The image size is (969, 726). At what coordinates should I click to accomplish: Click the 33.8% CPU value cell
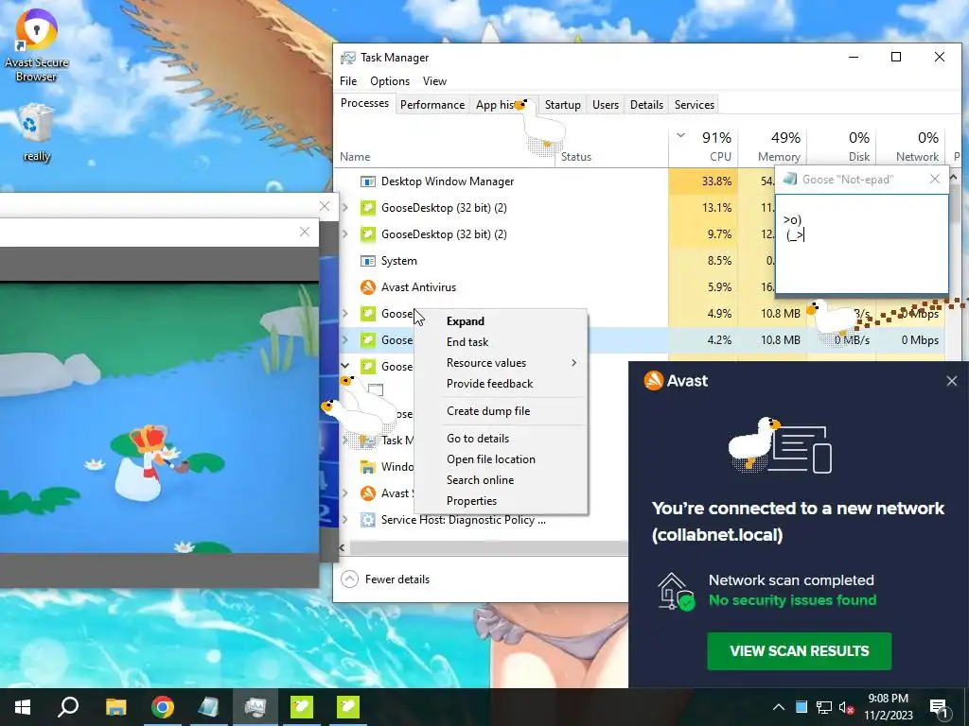pos(703,181)
